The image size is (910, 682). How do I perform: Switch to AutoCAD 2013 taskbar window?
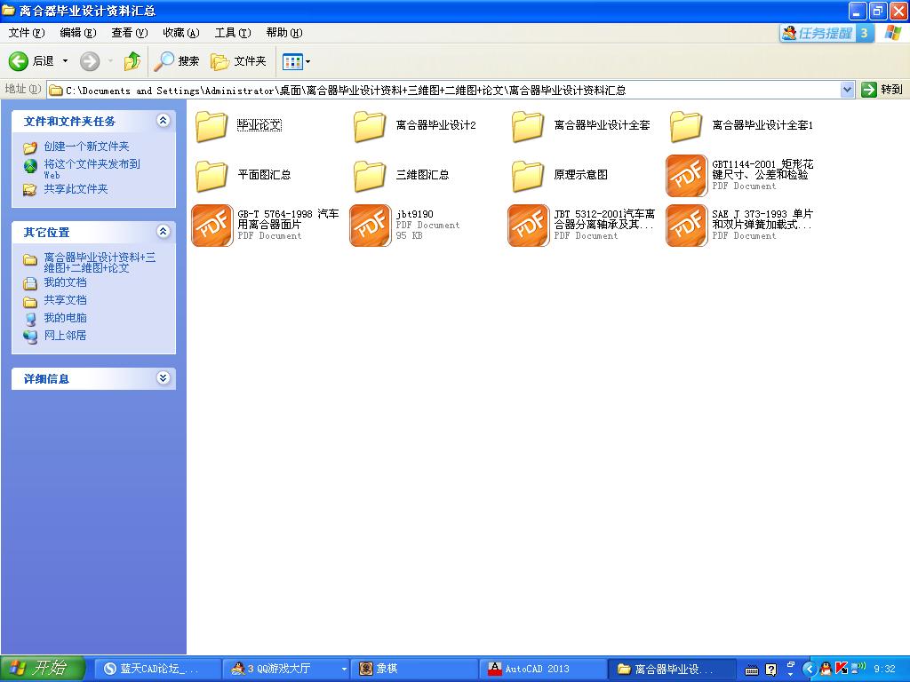pyautogui.click(x=543, y=669)
